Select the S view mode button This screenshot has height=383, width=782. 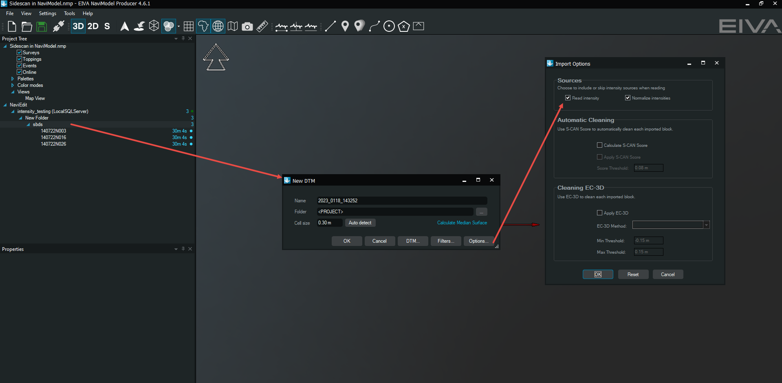pyautogui.click(x=107, y=27)
